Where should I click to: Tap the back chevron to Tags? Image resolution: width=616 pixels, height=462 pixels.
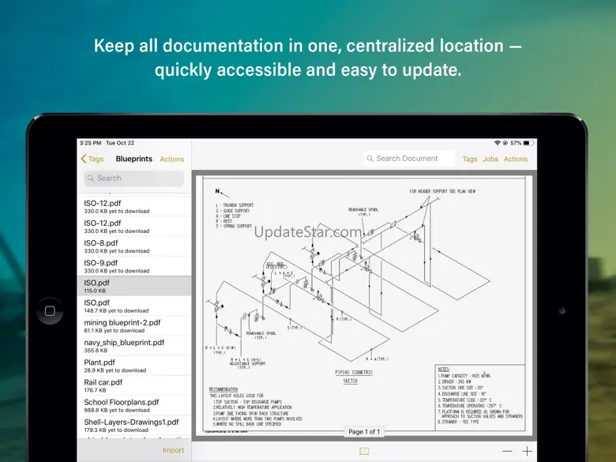[x=85, y=159]
